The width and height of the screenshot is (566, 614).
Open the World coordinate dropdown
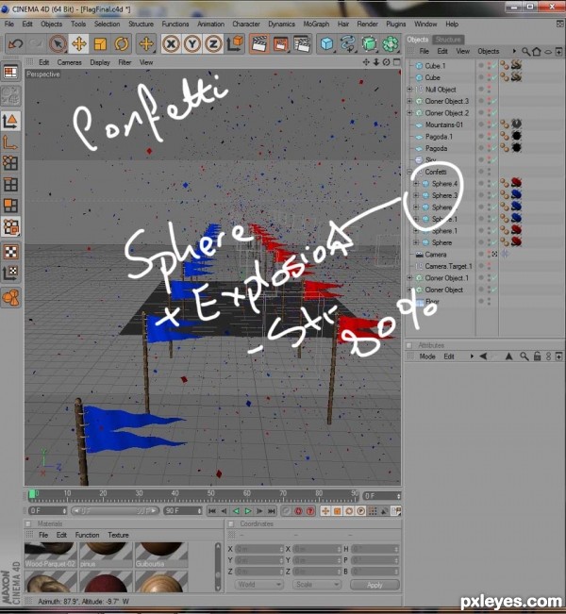pyautogui.click(x=258, y=584)
